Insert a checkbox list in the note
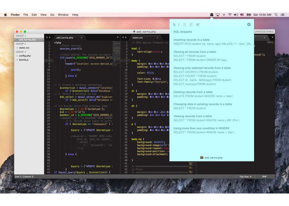289x206 pixels. coord(198,25)
